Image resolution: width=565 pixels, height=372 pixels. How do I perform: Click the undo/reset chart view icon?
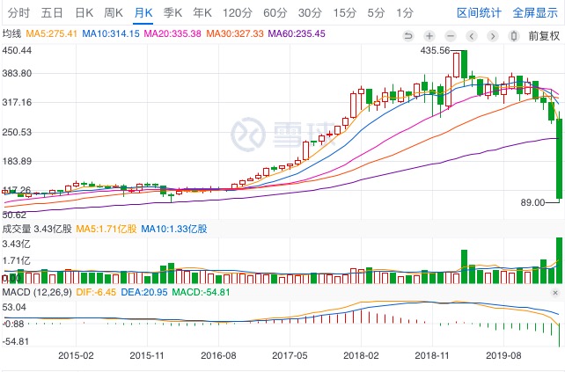click(x=408, y=35)
